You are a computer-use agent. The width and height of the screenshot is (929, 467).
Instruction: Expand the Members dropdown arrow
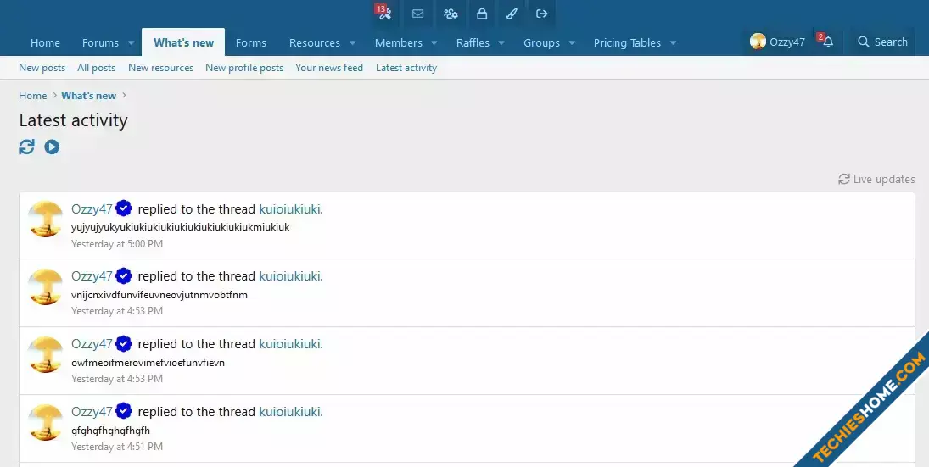point(434,43)
